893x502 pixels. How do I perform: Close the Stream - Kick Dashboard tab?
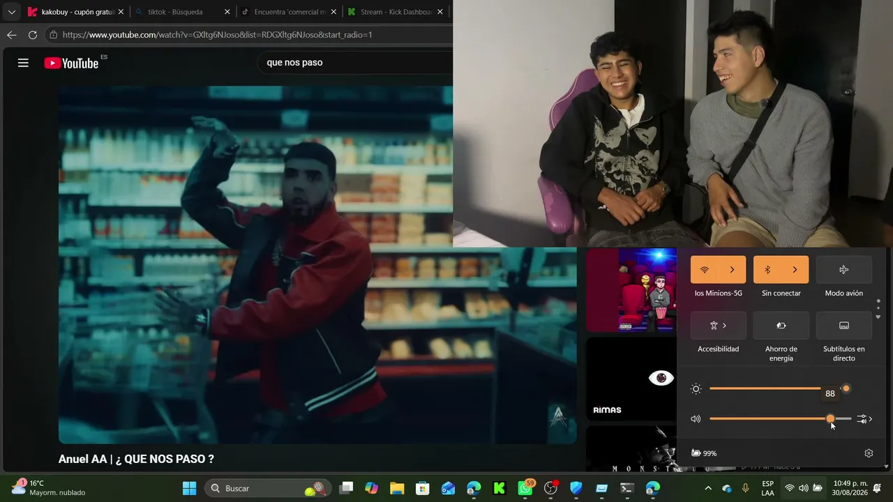tap(440, 12)
